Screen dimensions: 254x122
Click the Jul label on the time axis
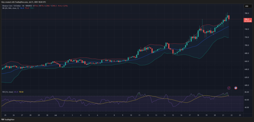(x=56, y=115)
